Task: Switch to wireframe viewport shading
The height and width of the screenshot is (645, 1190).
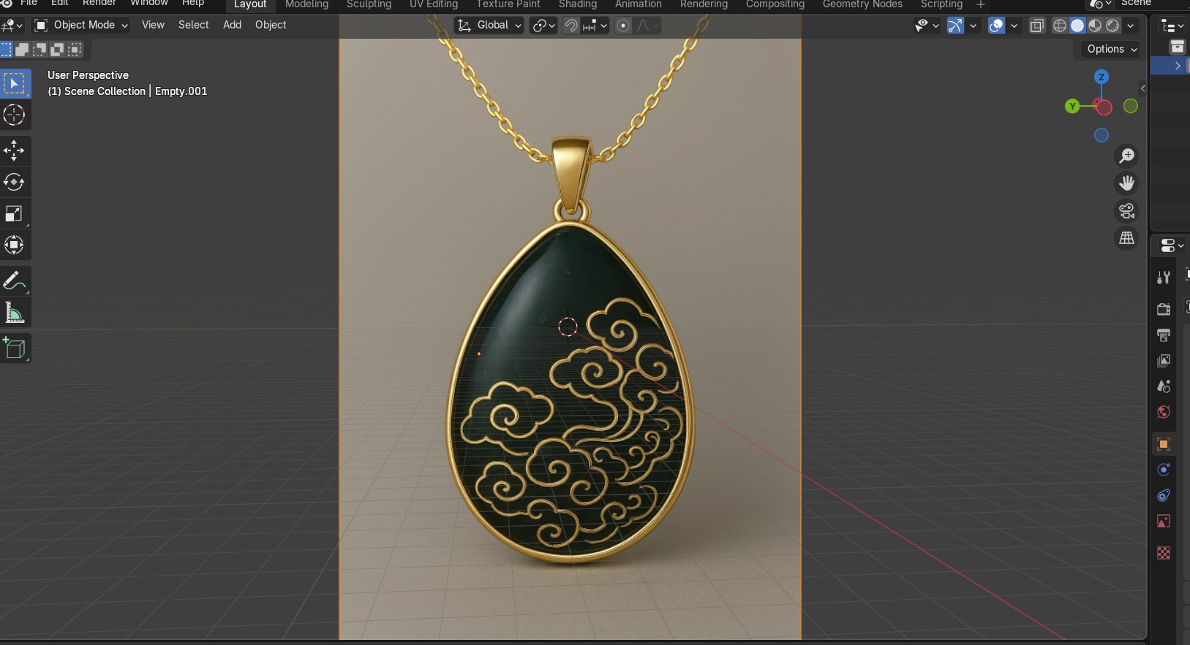Action: click(1060, 26)
